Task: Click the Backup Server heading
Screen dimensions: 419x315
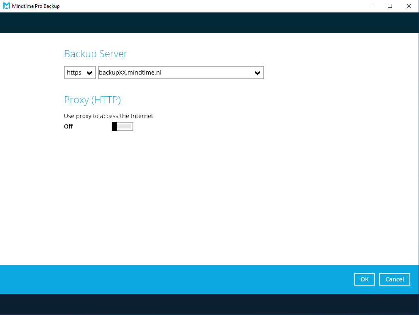Action: (x=96, y=54)
